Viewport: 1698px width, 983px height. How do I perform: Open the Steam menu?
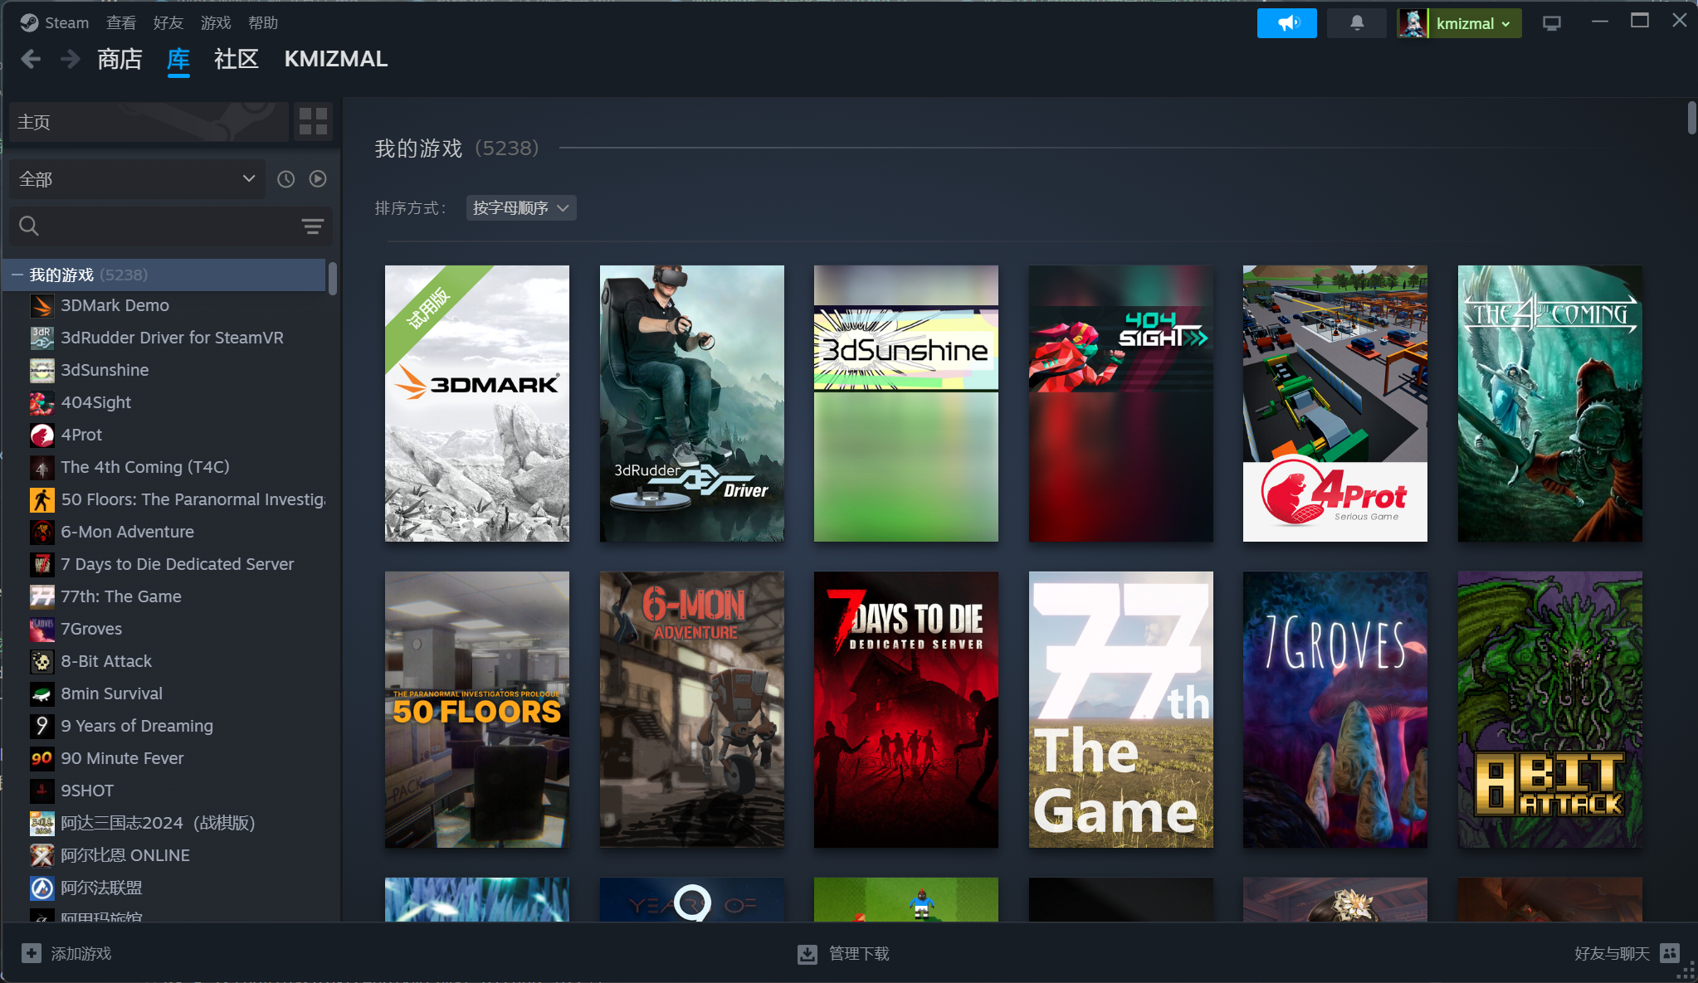[66, 23]
